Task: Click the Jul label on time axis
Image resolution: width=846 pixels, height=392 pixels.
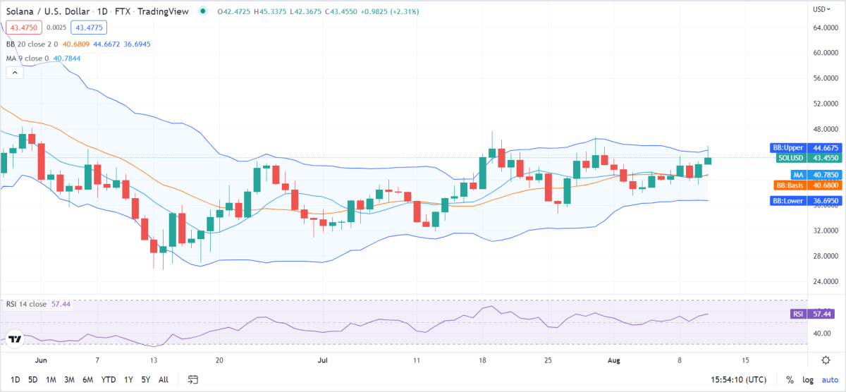Action: [324, 360]
